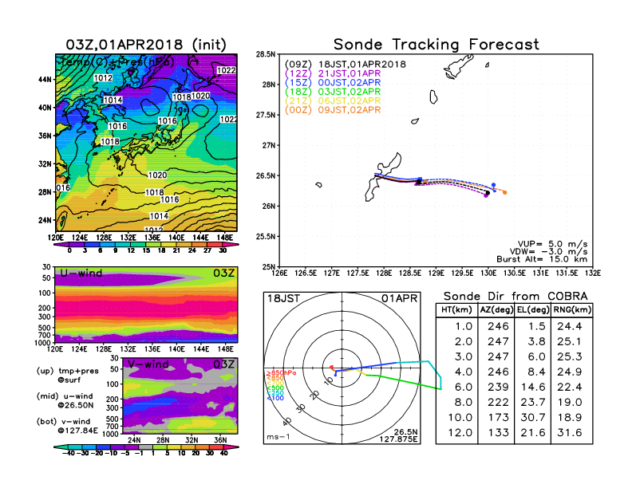Click the elevation value 14.6 in table

(x=533, y=387)
